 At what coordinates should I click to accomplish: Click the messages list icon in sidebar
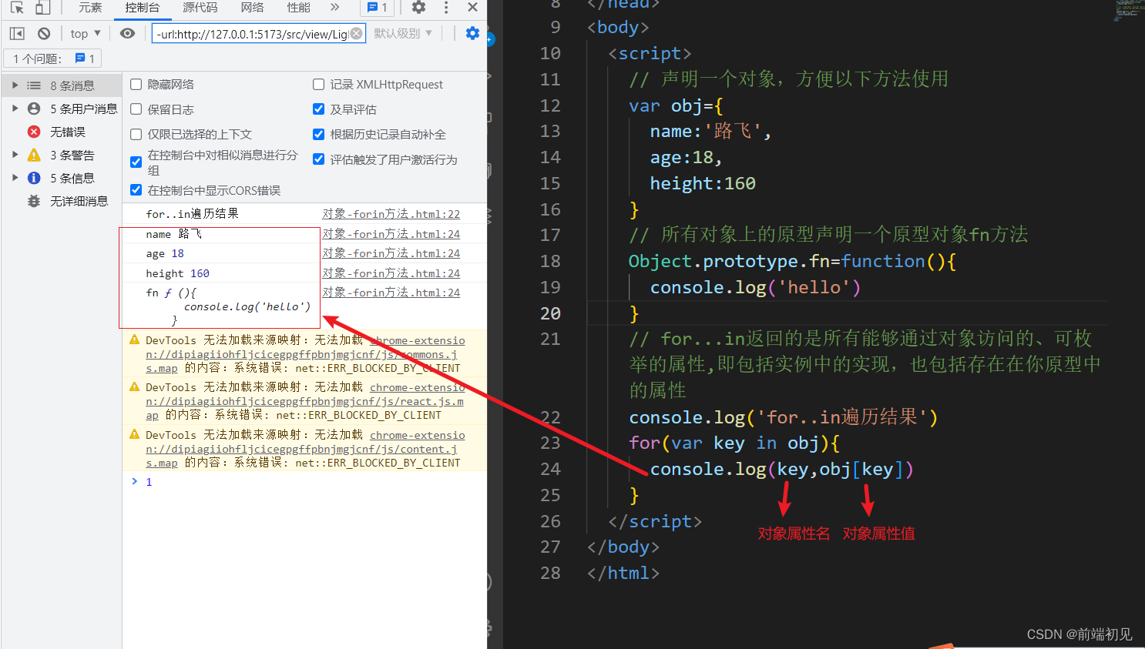34,85
